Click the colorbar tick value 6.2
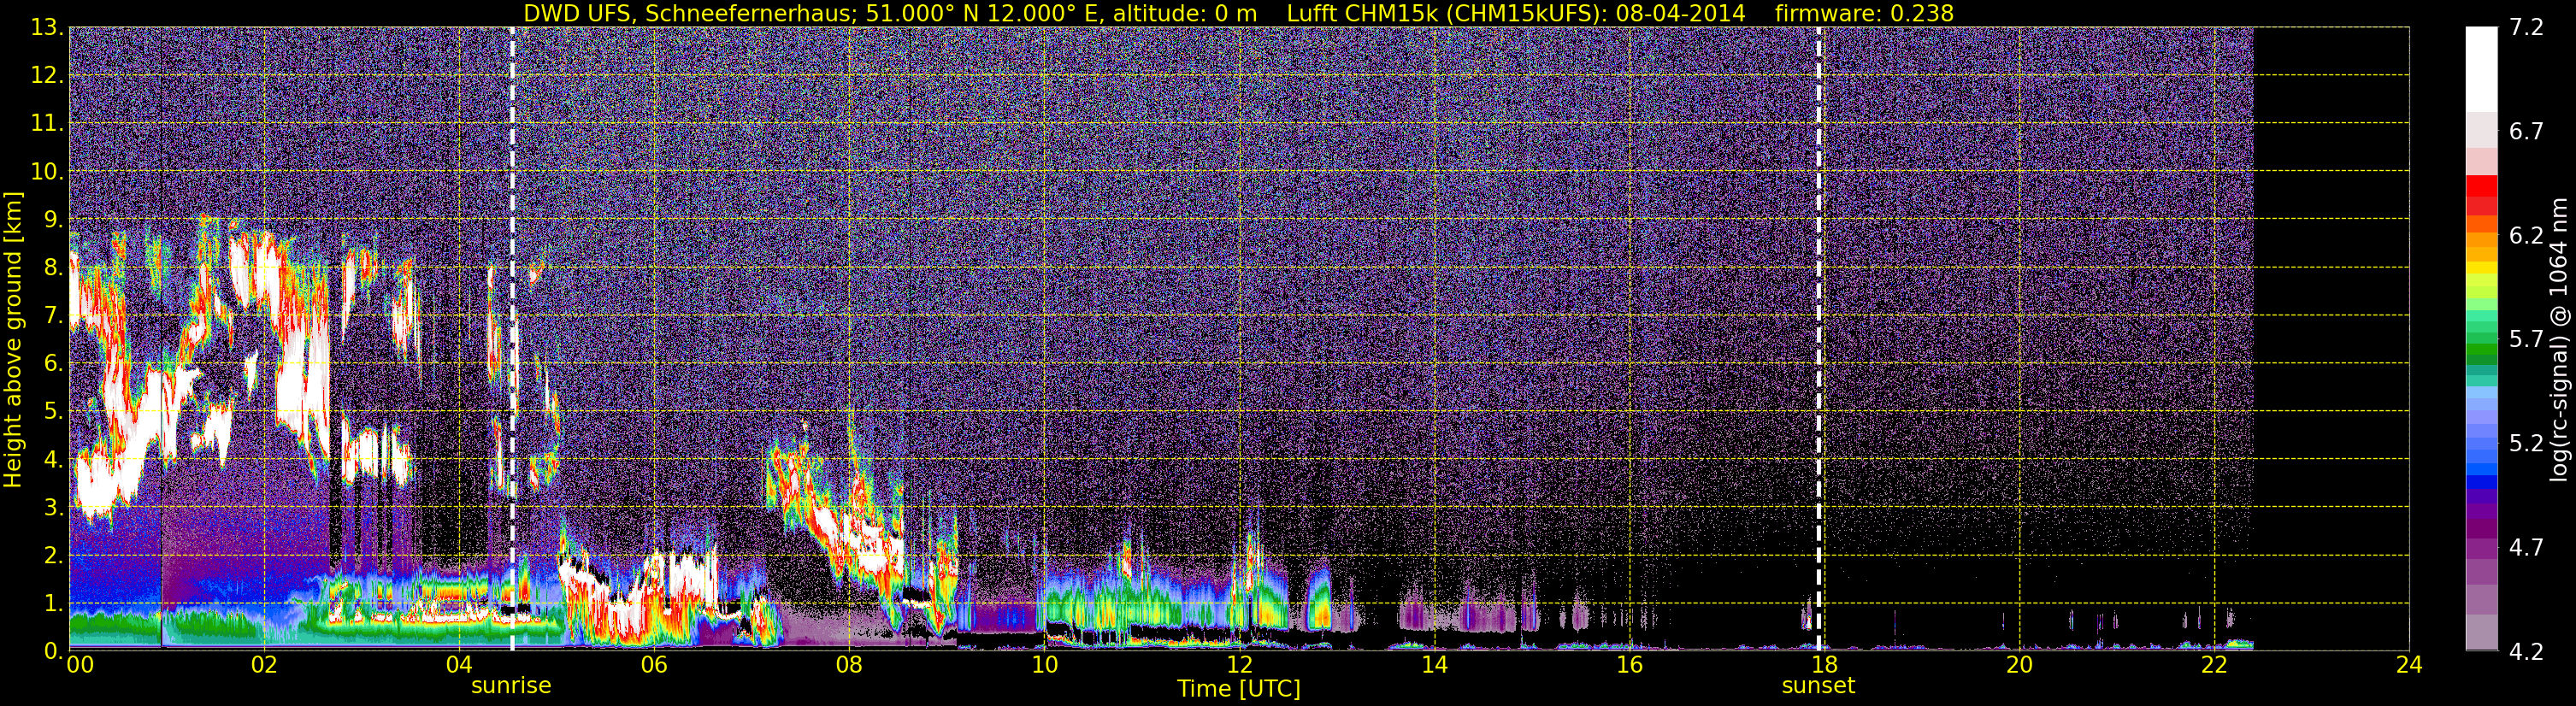 (x=2526, y=236)
